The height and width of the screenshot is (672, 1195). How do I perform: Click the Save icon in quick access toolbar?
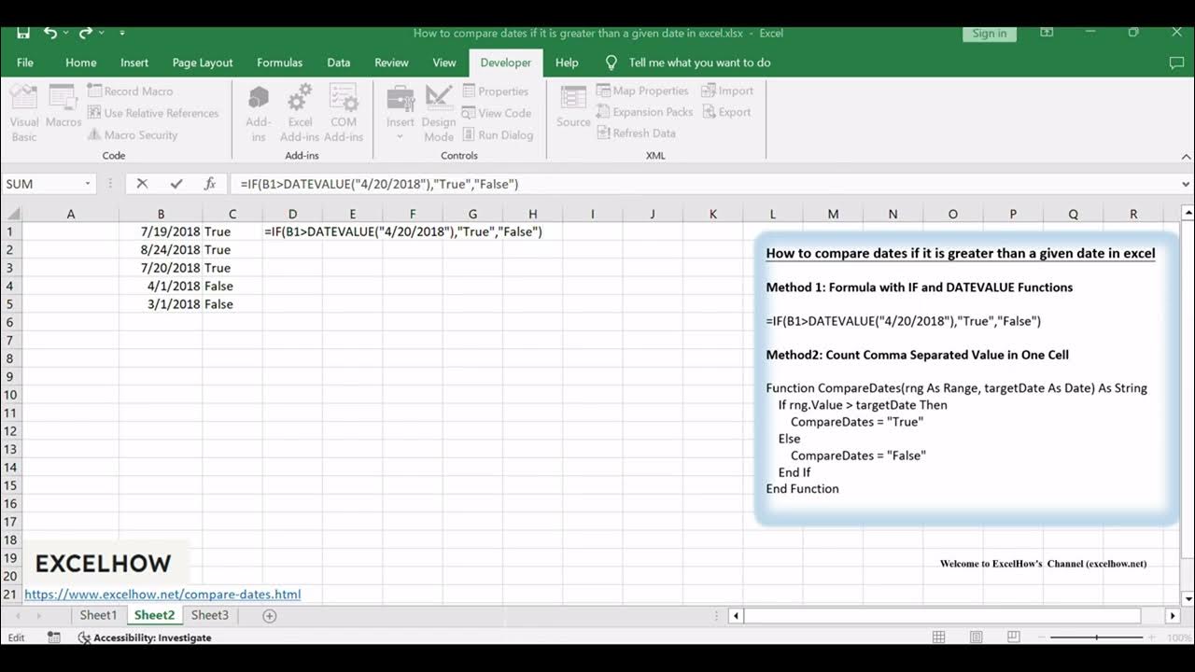23,33
